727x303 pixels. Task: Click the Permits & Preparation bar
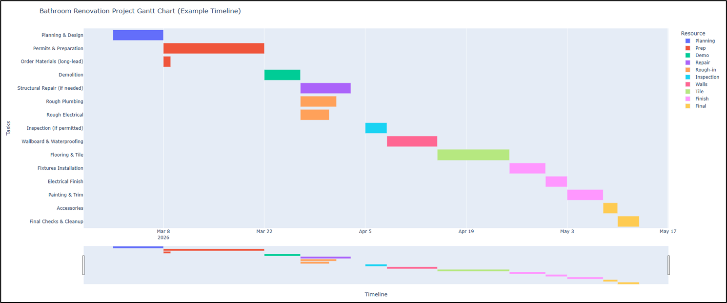(214, 48)
